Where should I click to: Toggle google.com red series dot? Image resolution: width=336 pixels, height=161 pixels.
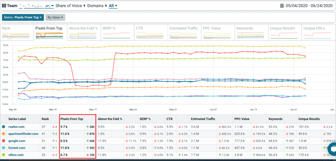3,141
